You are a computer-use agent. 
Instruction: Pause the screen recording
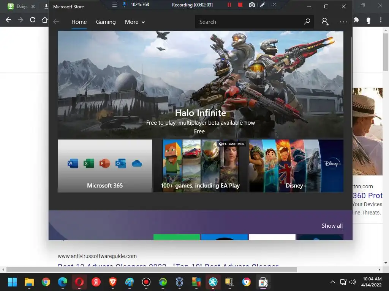click(x=229, y=5)
